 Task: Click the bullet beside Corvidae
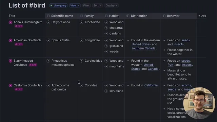(81, 85)
